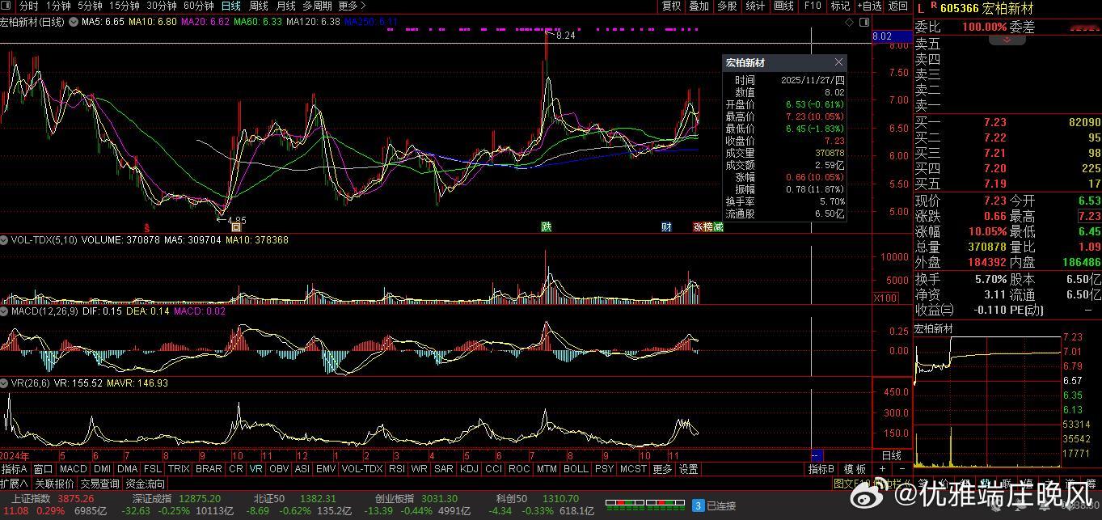Click the 已连接 connection status icon
The width and height of the screenshot is (1102, 520).
[698, 505]
